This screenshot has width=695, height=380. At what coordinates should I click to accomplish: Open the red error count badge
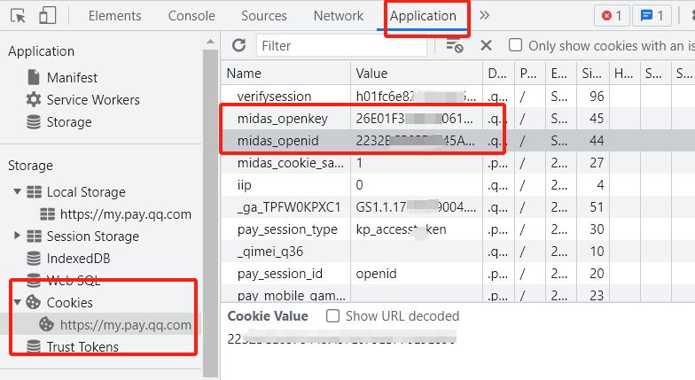[x=612, y=15]
